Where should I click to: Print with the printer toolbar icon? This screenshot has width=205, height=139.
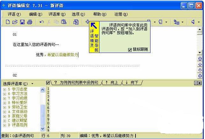point(30,22)
